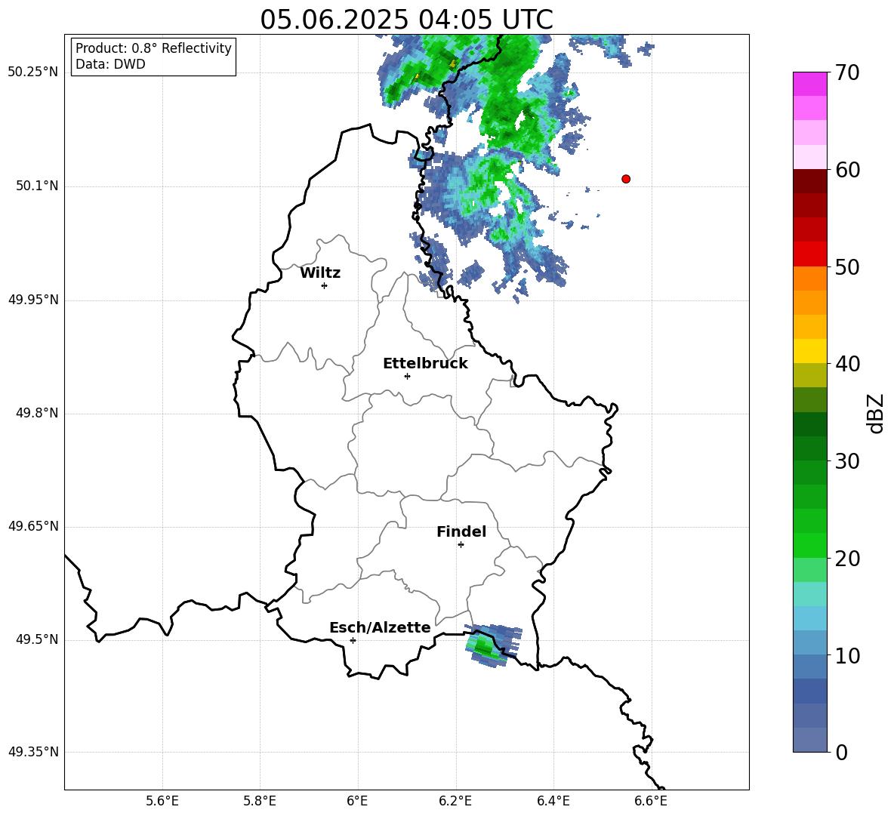Click the 30 value on colorbar

coord(847,461)
